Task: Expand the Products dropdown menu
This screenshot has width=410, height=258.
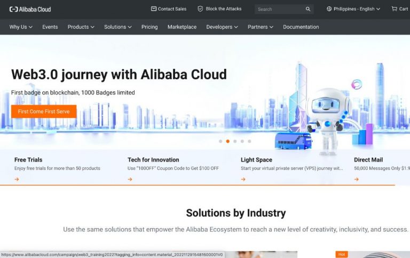Action: click(81, 27)
